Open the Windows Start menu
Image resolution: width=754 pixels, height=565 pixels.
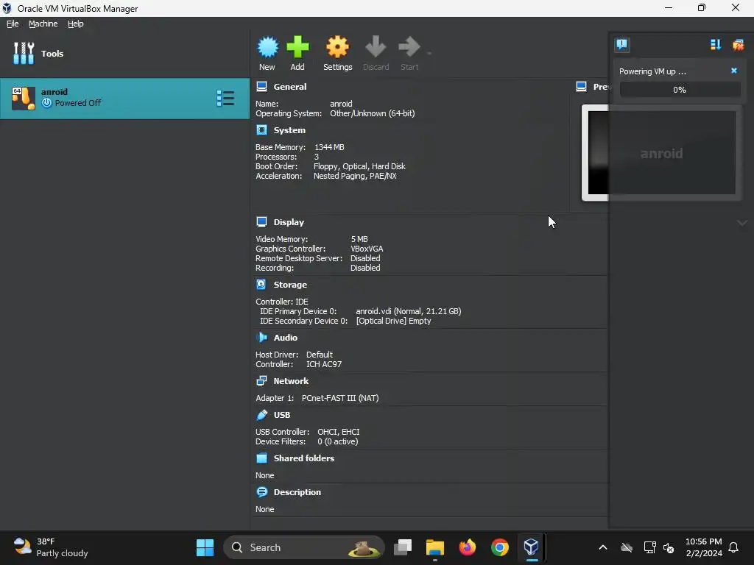click(x=205, y=547)
